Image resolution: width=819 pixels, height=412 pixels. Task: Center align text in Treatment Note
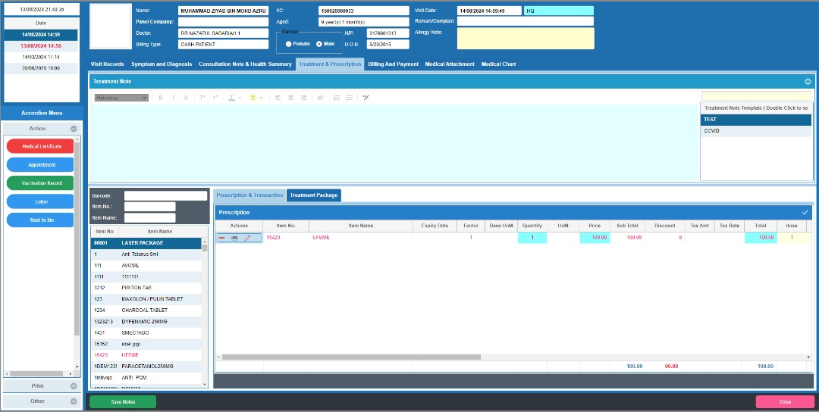click(x=290, y=98)
